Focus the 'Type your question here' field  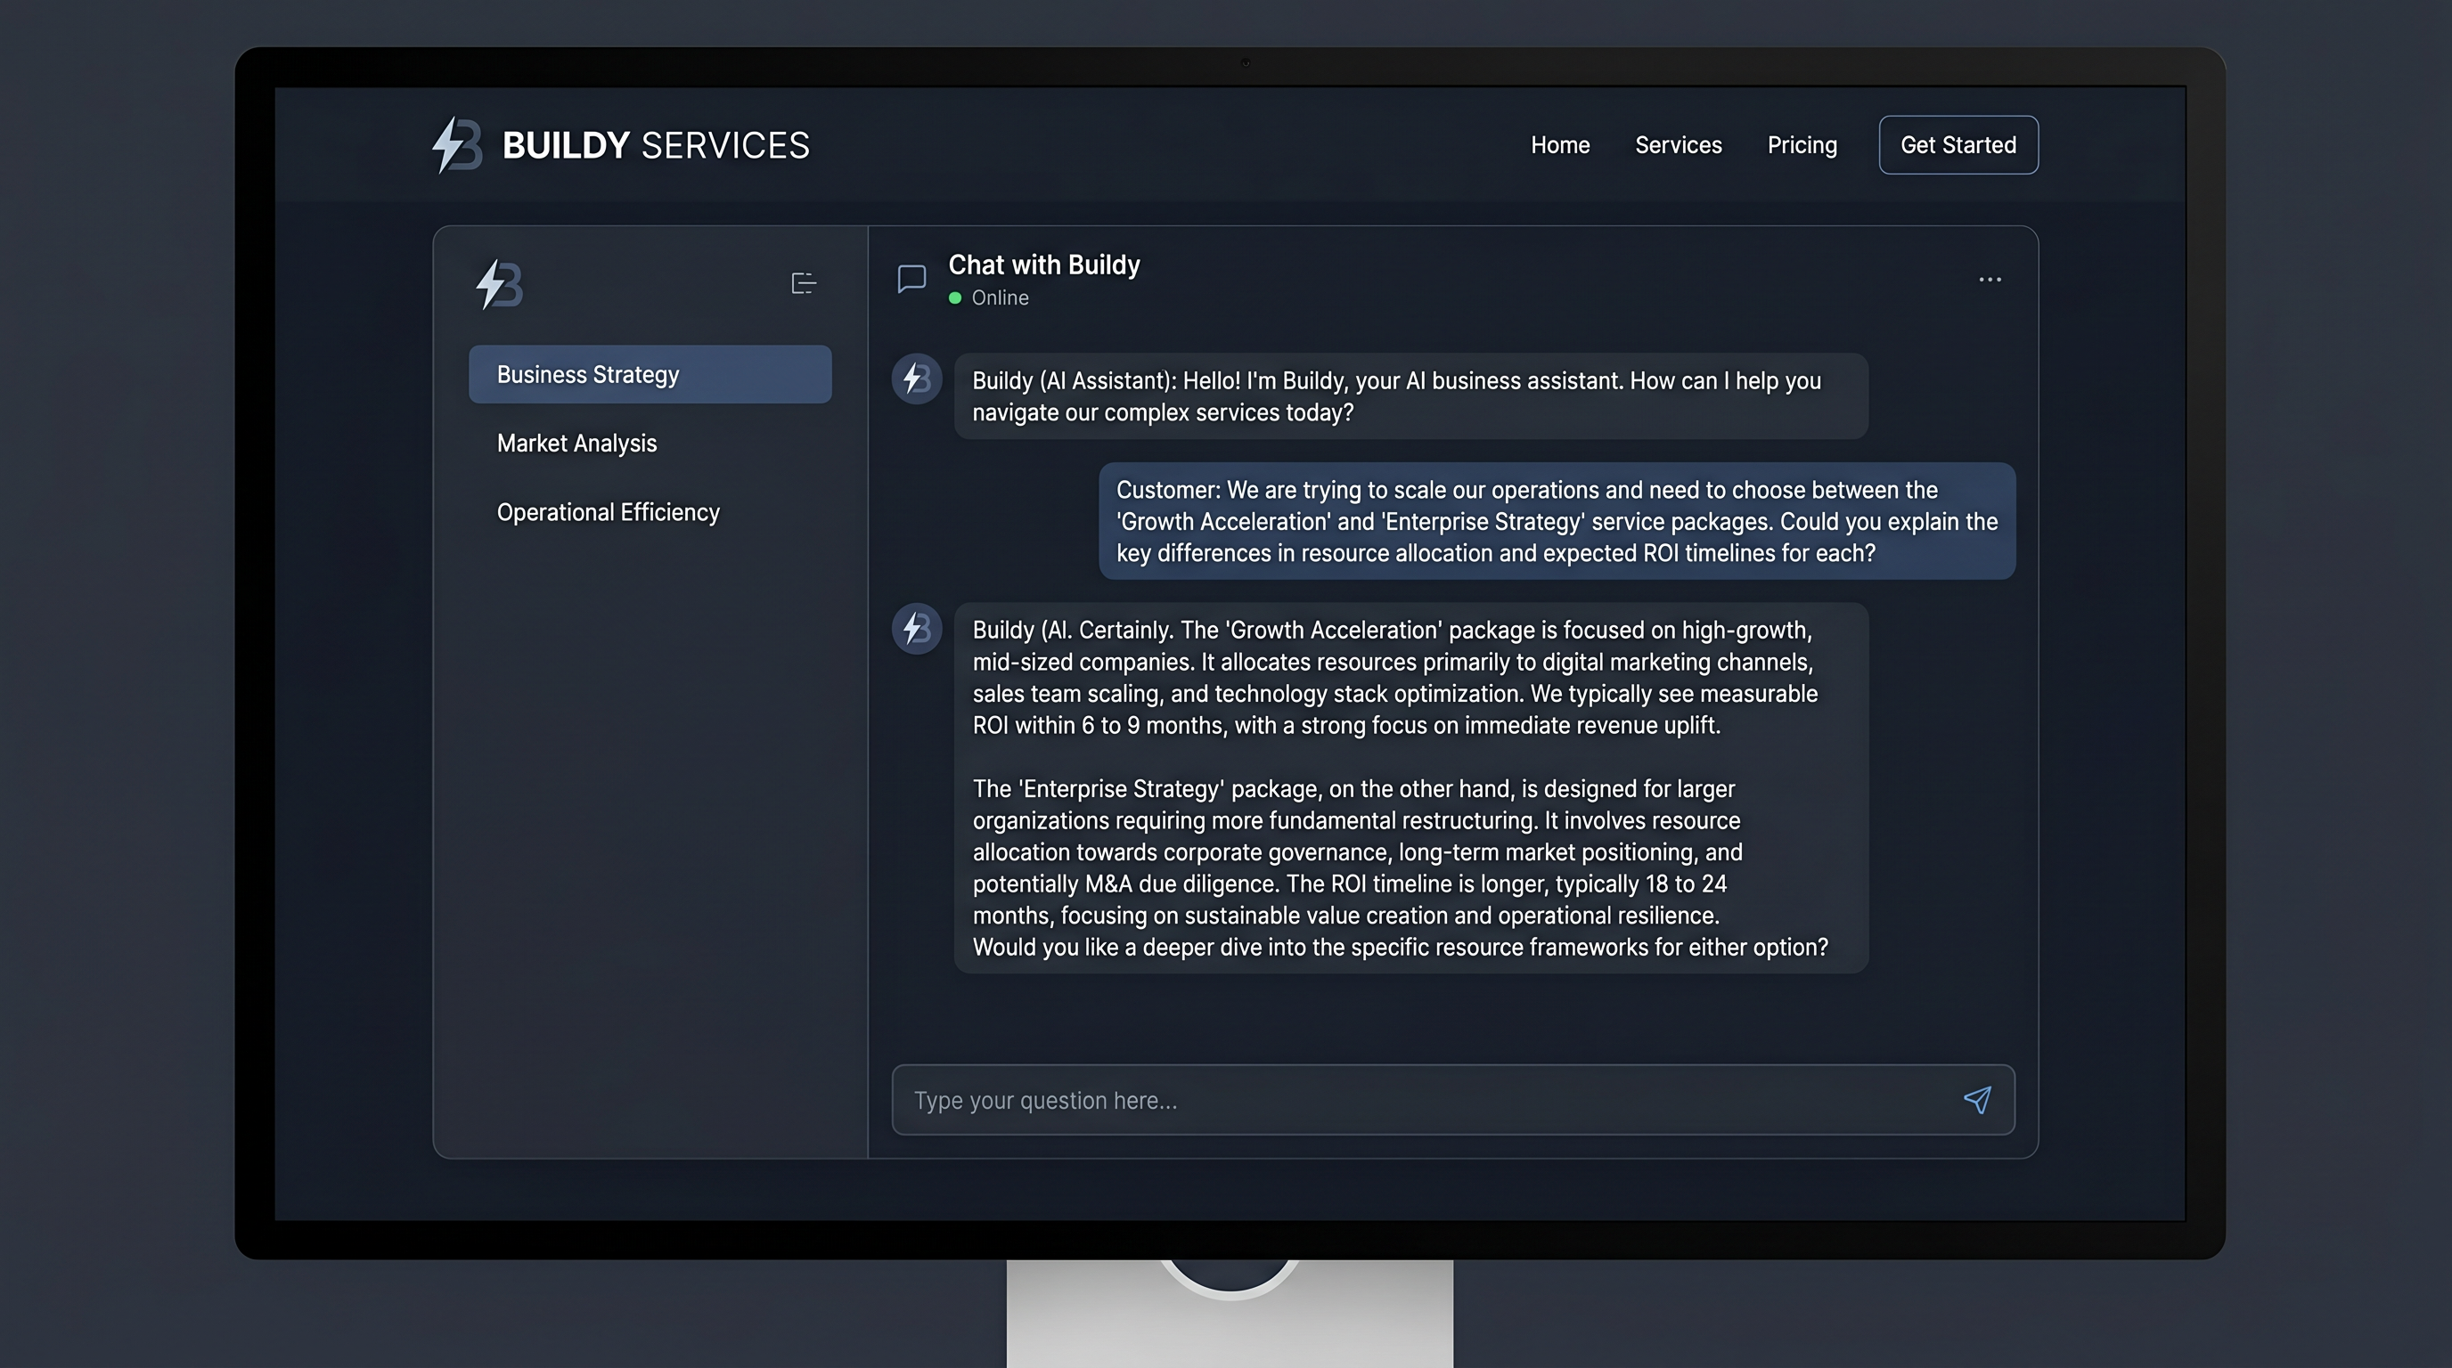[x=1452, y=1100]
